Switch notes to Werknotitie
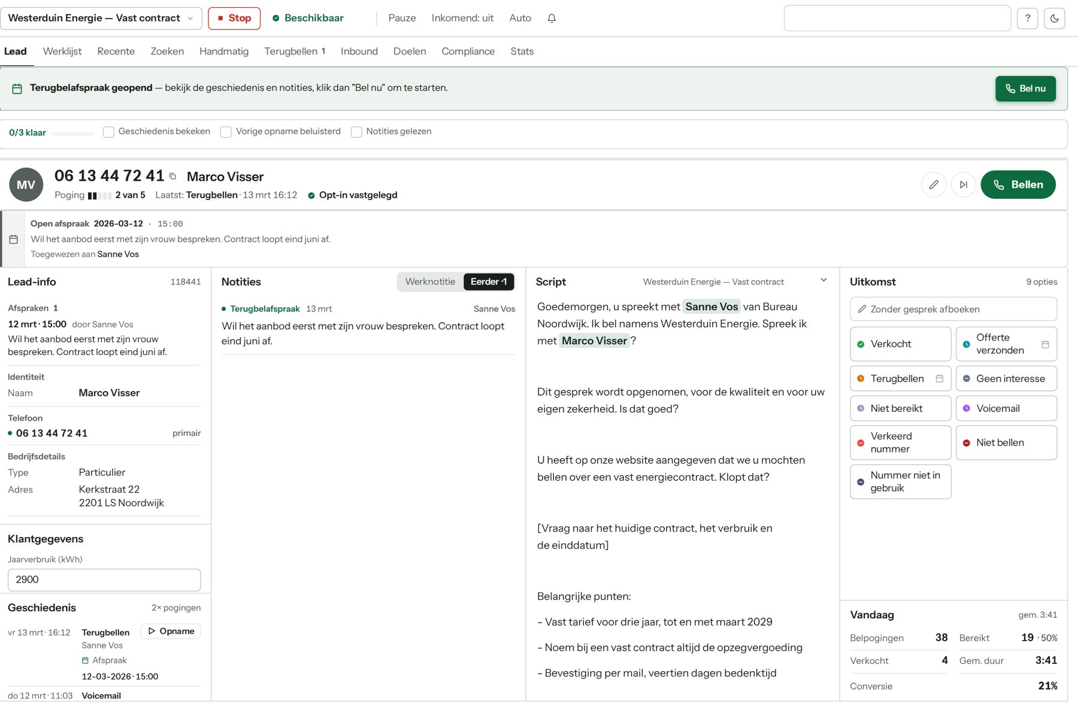Viewport: 1078px width, 710px height. click(430, 281)
